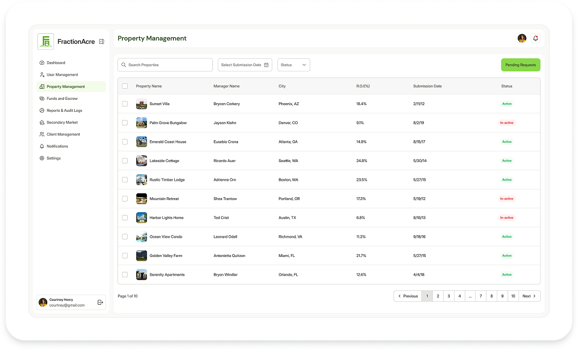Check the select-all checkbox in the table header

pos(125,86)
